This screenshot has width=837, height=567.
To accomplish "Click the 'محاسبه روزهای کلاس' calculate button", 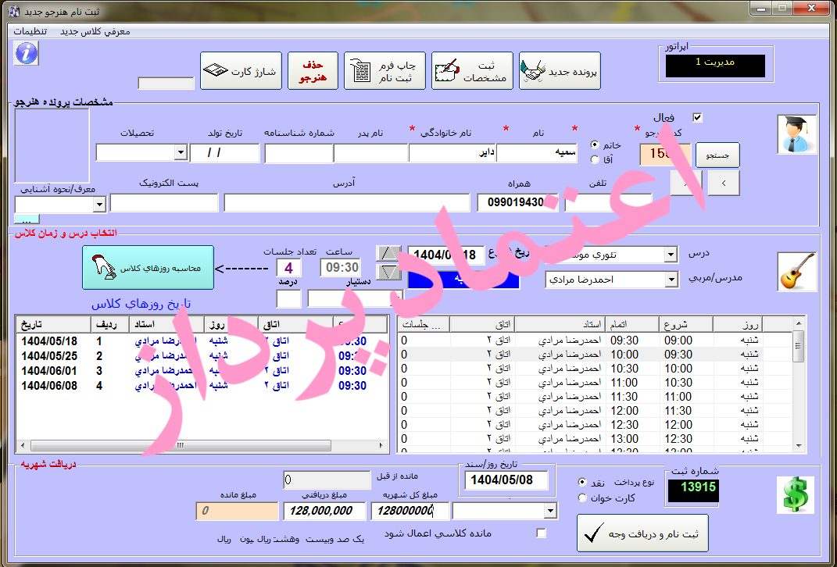I will click(x=147, y=268).
